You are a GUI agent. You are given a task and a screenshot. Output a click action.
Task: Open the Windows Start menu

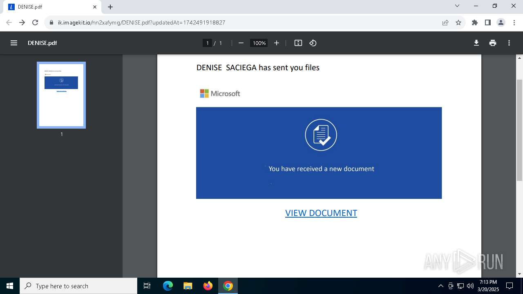10,286
